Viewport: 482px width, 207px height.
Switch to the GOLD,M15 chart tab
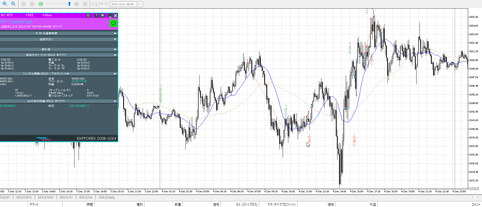pyautogui.click(x=24, y=197)
